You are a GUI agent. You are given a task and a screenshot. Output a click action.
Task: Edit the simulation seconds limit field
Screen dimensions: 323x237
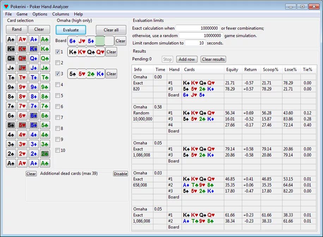(x=195, y=43)
